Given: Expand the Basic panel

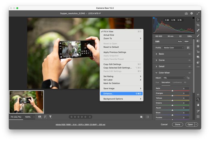Looking at the screenshot, I should pyautogui.click(x=156, y=54).
